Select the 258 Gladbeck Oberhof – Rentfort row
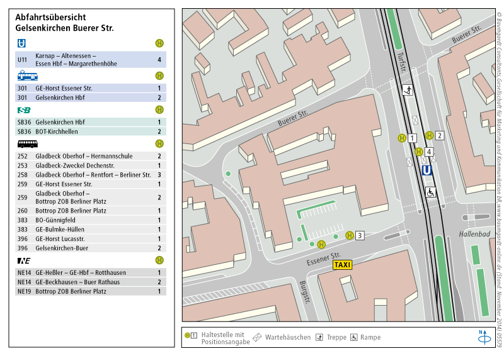This screenshot has width=504, height=356. tap(91, 175)
